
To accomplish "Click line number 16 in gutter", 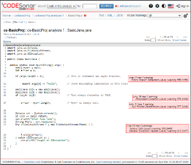I will pyautogui.click(x=5, y=95).
